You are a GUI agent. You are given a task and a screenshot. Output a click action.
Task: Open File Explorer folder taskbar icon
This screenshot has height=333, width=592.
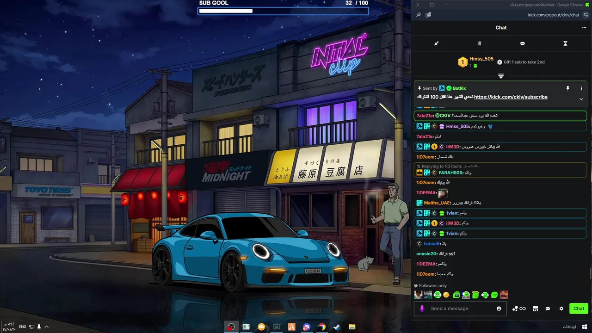351,327
